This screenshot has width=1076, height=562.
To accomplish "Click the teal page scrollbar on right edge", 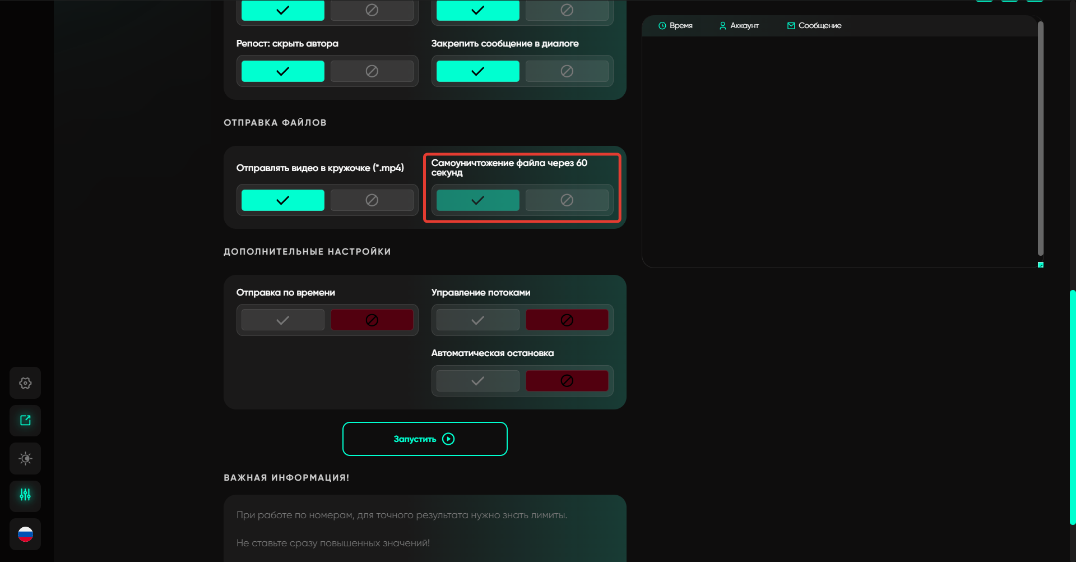I will tap(1073, 407).
